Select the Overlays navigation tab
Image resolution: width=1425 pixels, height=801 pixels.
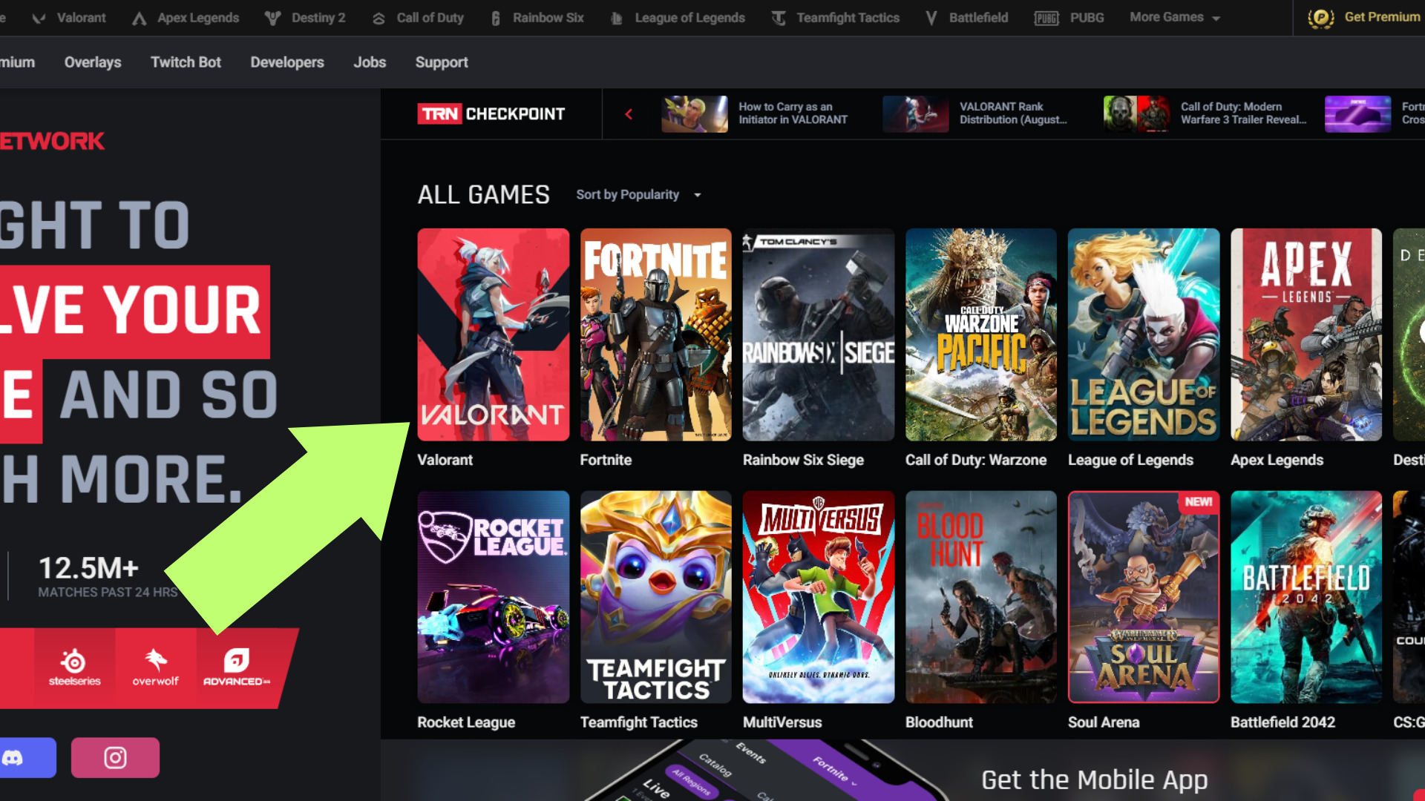(92, 62)
